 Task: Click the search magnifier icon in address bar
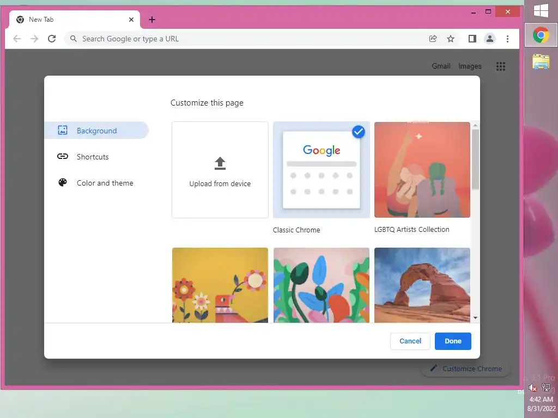74,39
